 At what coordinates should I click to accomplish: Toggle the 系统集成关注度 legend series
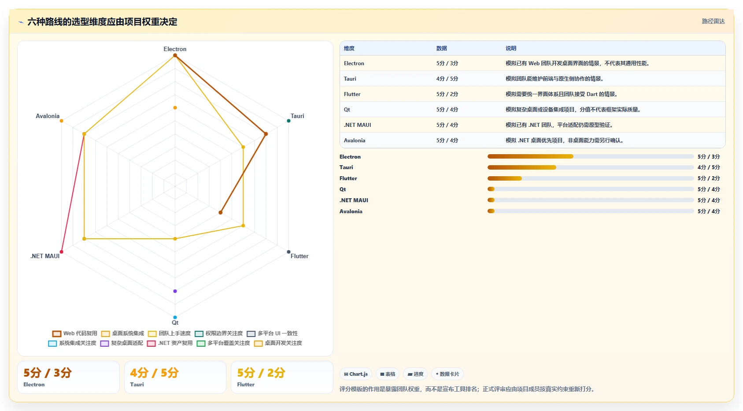point(72,343)
